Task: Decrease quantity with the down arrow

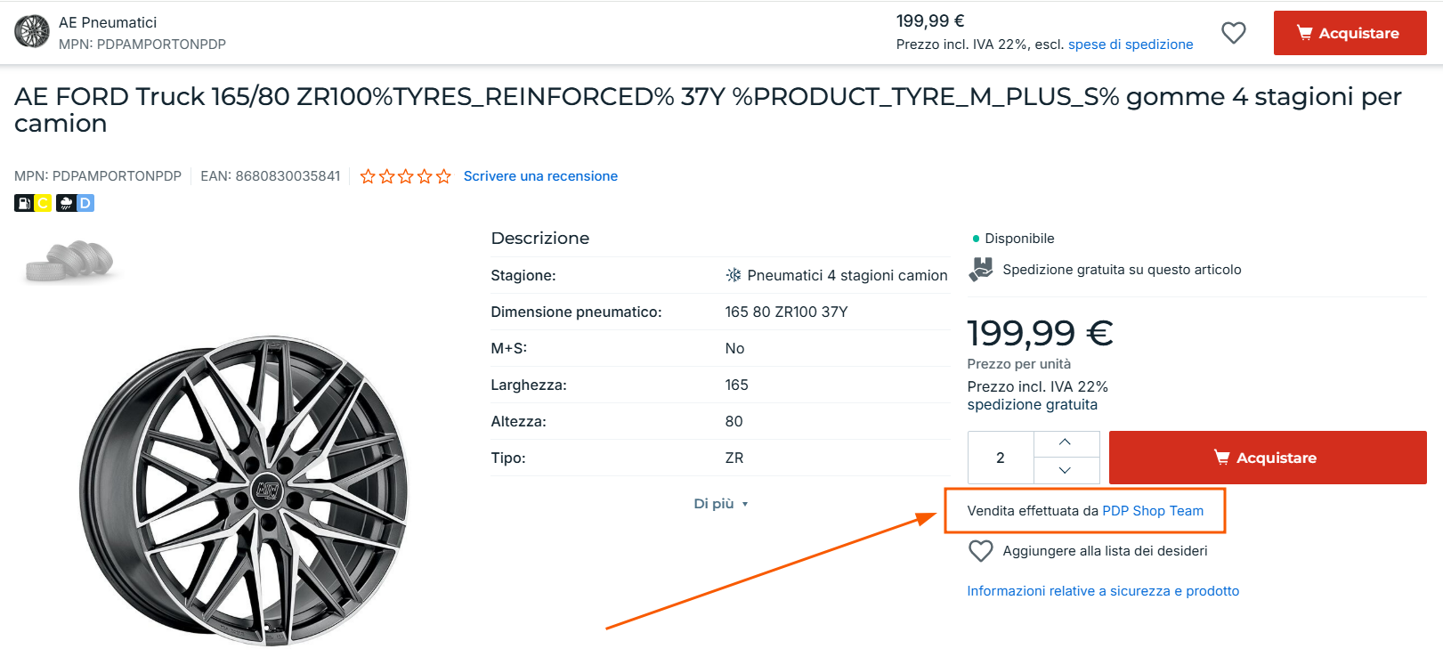Action: coord(1065,470)
